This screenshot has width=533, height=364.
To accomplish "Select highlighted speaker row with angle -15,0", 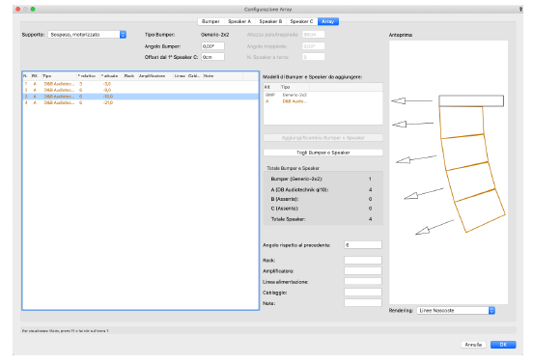I will pyautogui.click(x=140, y=97).
